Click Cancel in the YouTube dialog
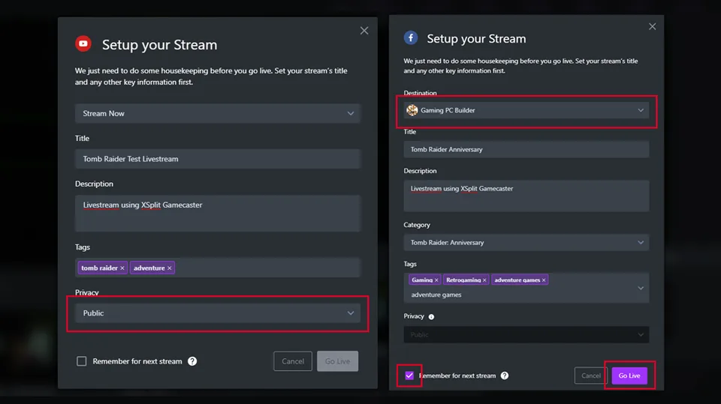This screenshot has width=721, height=404. point(293,361)
